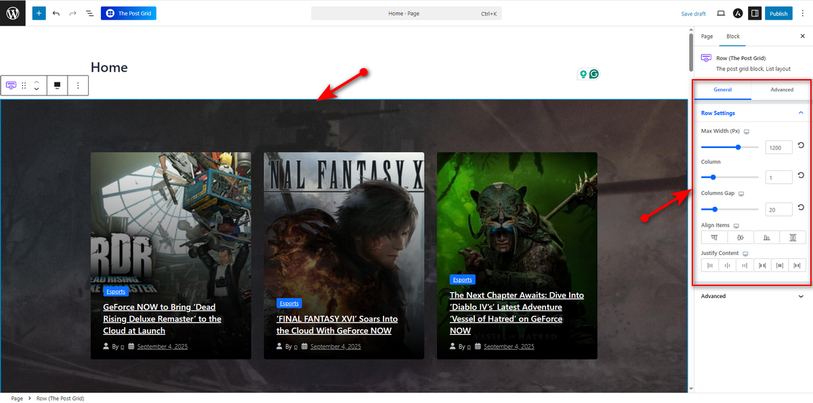Collapse the Row Settings panel
The height and width of the screenshot is (403, 813).
pos(752,113)
